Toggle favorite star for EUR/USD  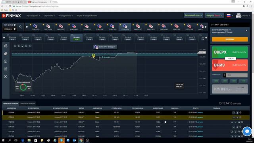click(x=31, y=25)
